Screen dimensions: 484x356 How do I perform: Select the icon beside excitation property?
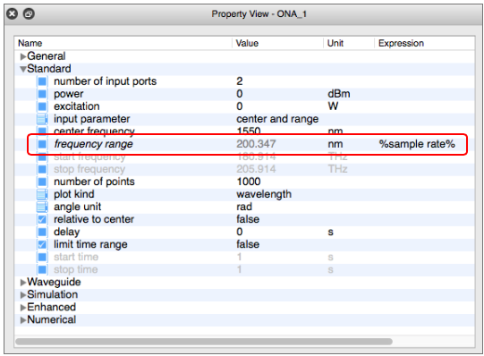42,106
